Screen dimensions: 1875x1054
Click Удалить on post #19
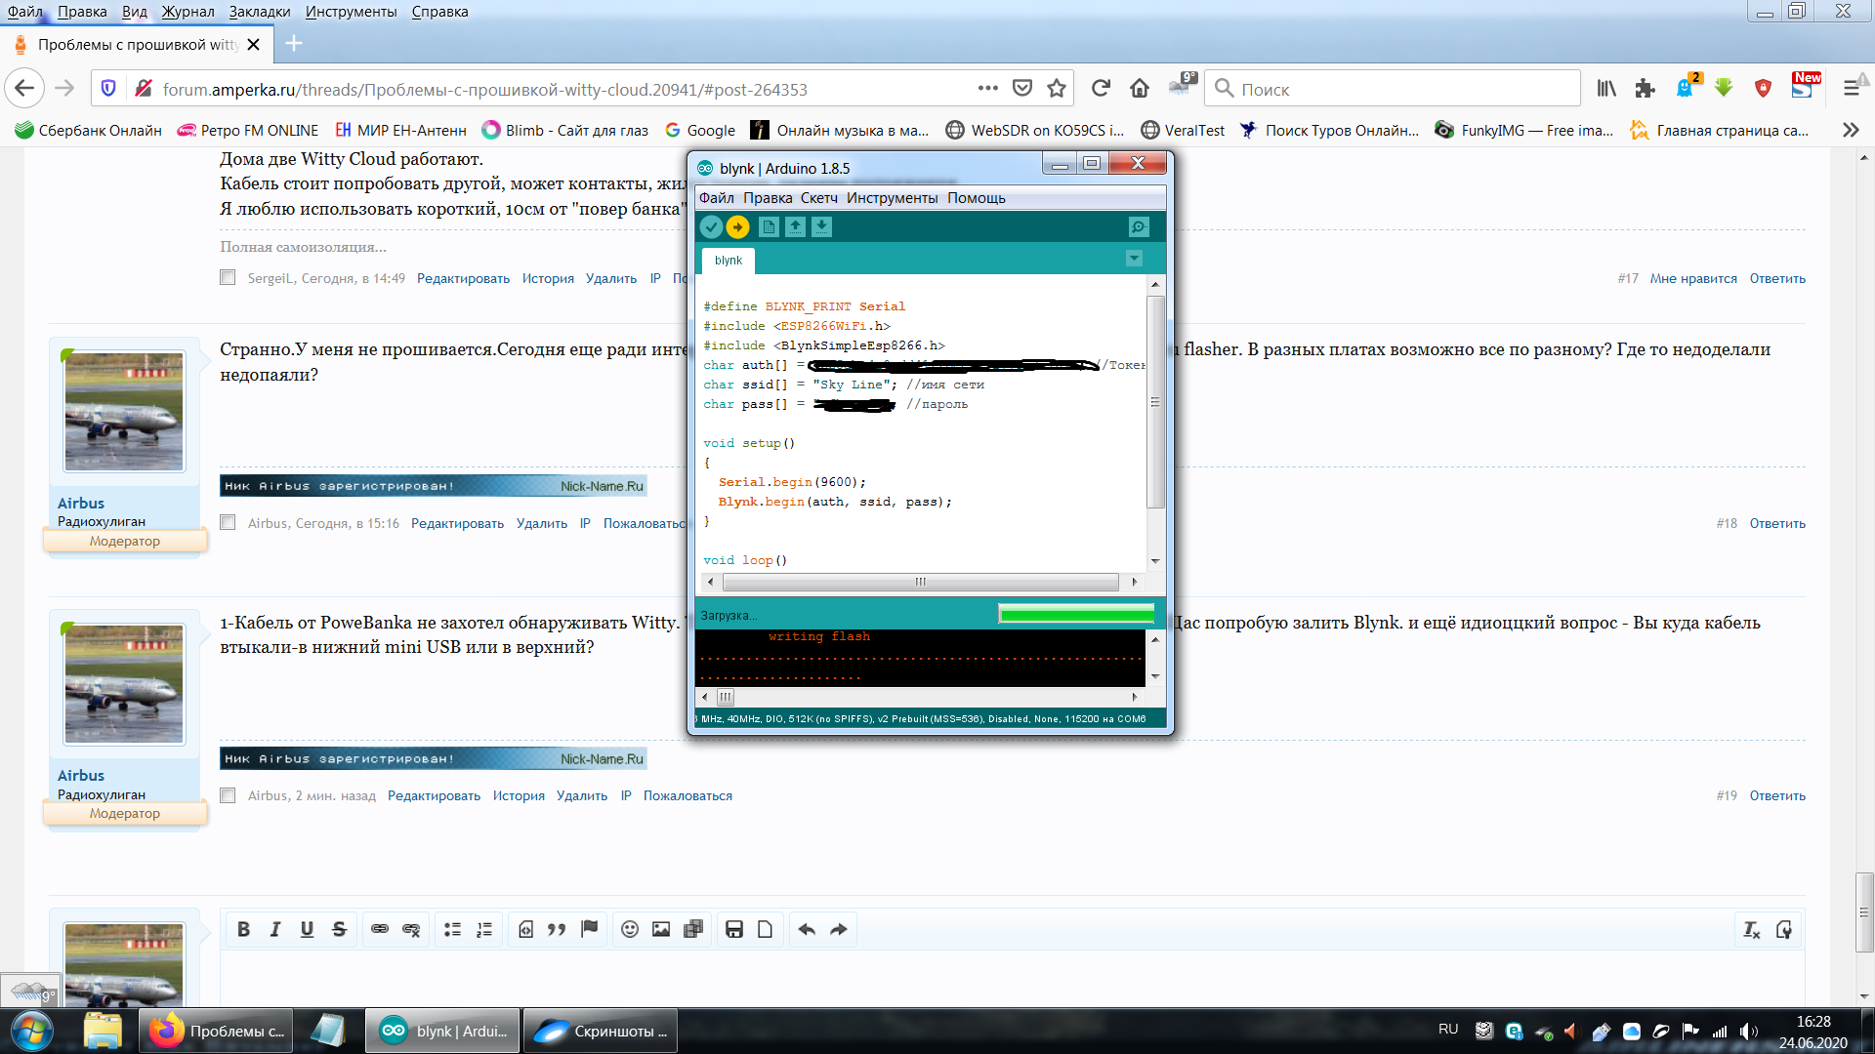click(x=582, y=796)
